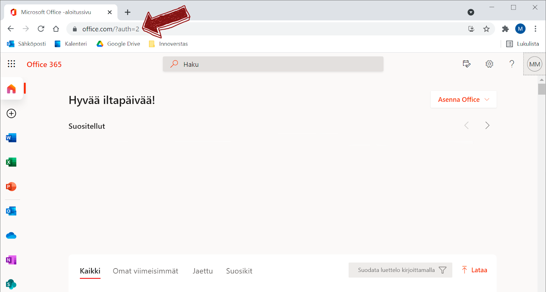Show next recommended items
This screenshot has width=546, height=292.
click(x=487, y=126)
